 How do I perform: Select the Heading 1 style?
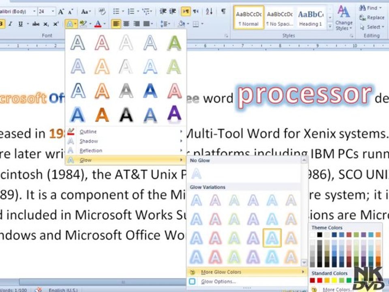pos(311,18)
